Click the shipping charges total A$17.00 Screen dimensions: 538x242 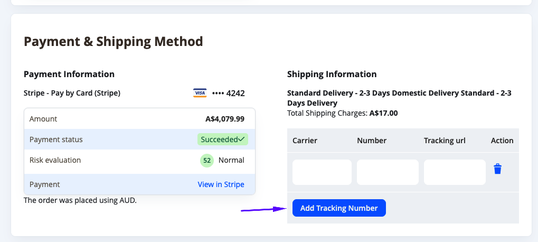click(383, 113)
